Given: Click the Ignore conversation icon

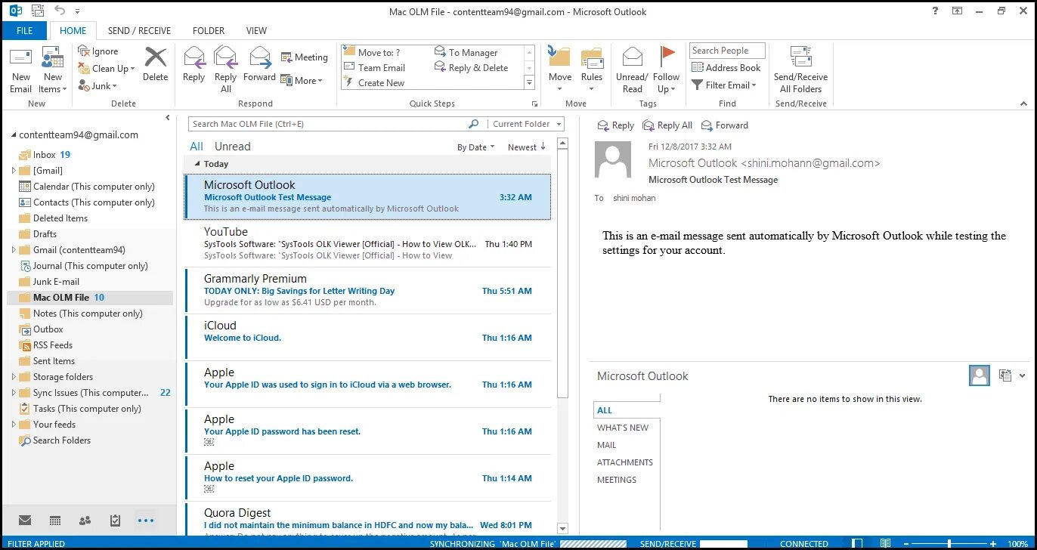Looking at the screenshot, I should point(83,51).
